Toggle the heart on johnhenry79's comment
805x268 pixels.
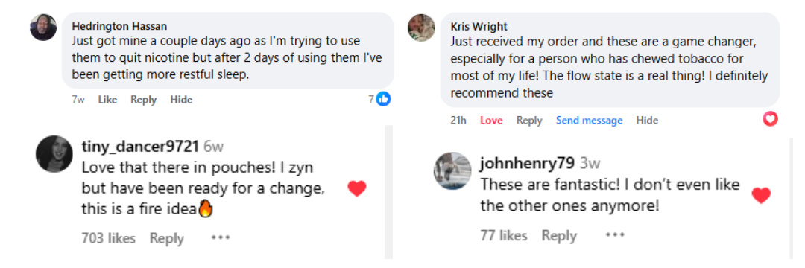[x=761, y=195]
